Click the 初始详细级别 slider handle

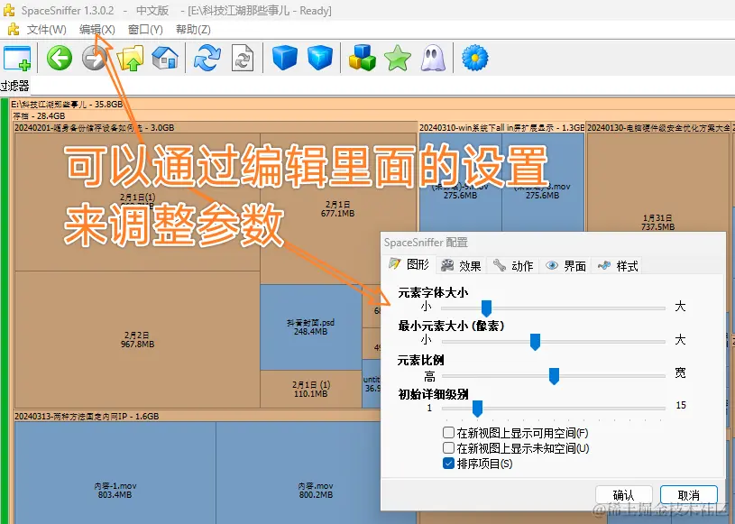tap(478, 409)
